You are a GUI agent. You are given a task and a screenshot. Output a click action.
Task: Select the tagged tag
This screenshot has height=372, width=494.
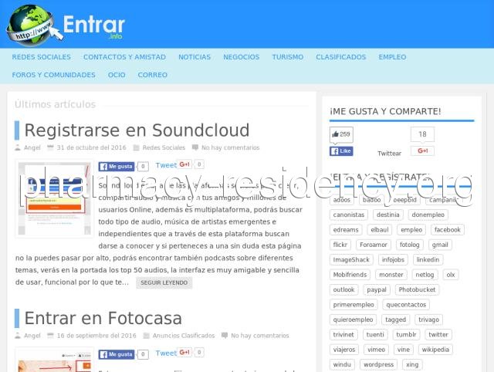(395, 320)
